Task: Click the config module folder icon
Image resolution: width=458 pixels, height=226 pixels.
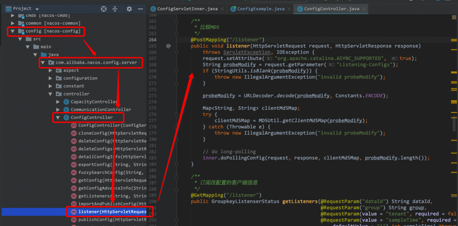Action: pyautogui.click(x=21, y=31)
